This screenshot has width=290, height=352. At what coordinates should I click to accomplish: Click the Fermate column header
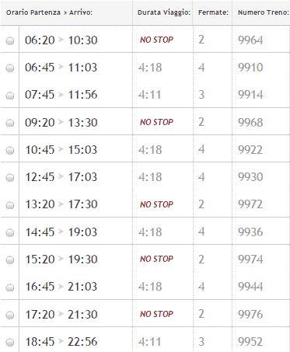pyautogui.click(x=213, y=12)
